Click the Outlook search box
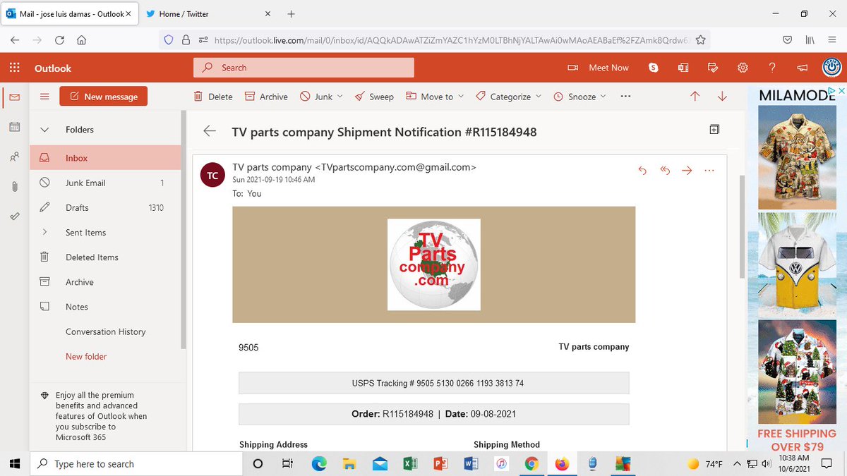847x476 pixels. click(304, 68)
